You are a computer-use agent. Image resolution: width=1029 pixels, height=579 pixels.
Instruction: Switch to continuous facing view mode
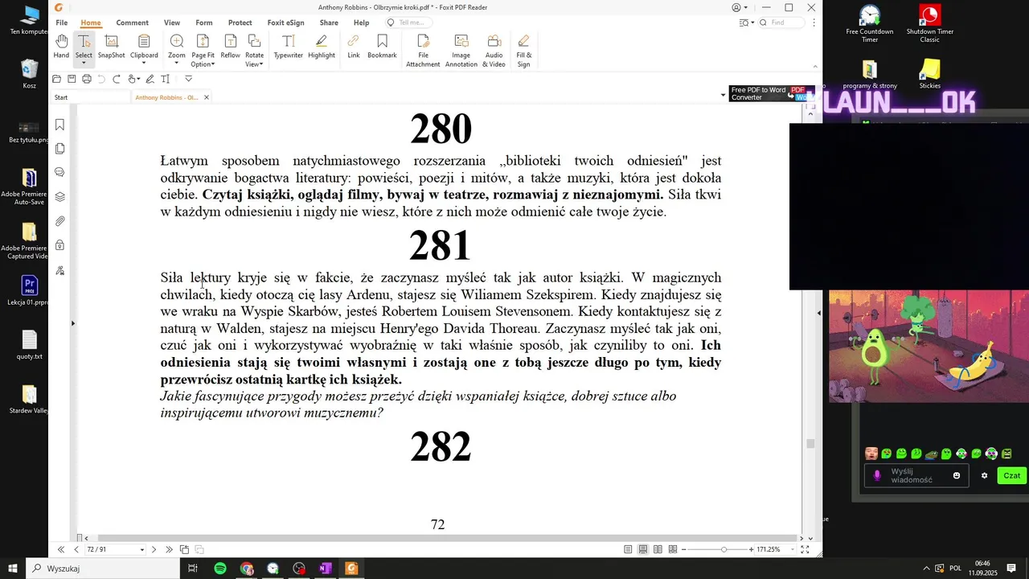673,549
